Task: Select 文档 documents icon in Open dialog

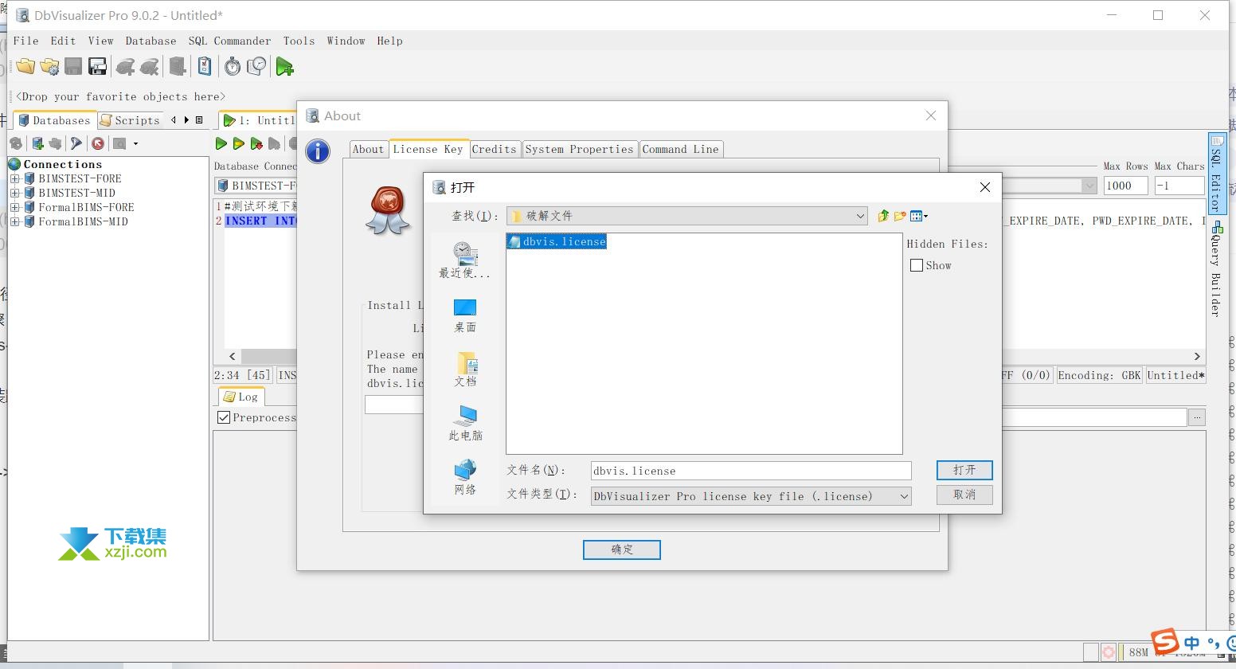Action: [x=465, y=370]
